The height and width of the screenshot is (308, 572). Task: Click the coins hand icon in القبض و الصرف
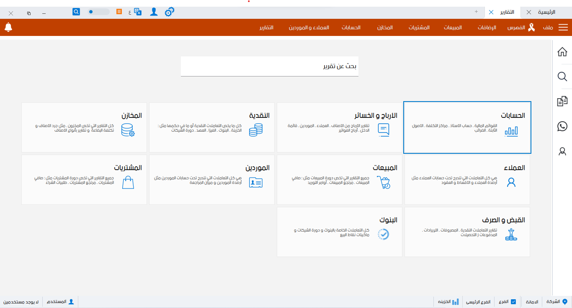click(x=511, y=234)
